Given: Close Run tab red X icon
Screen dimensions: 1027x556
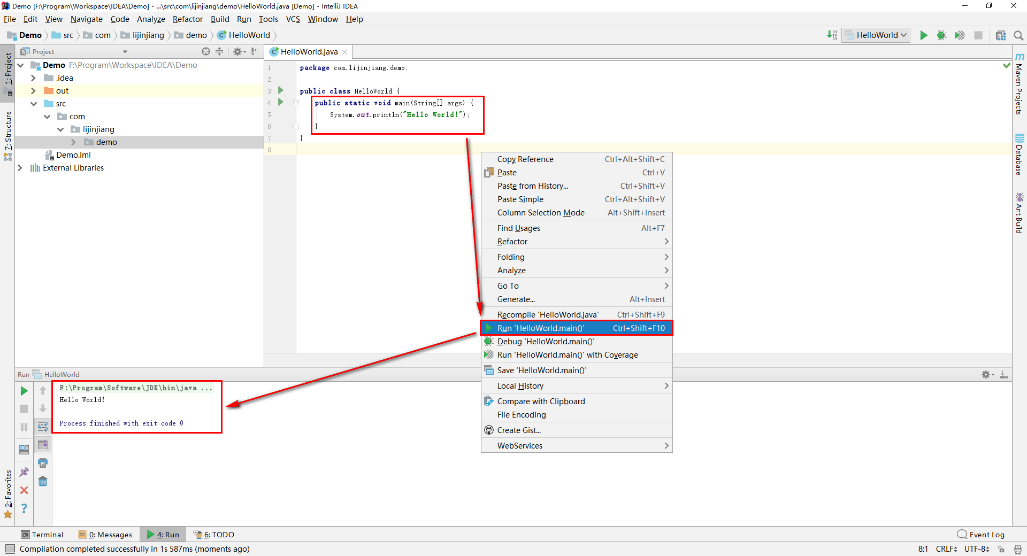Looking at the screenshot, I should click(24, 490).
